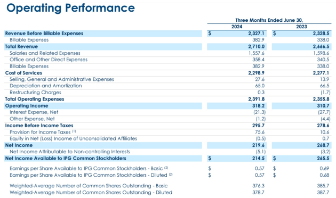Click the 10.6 tax provision value

(325, 132)
